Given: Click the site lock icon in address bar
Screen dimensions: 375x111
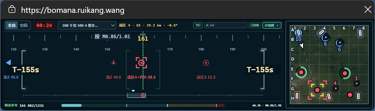Looking at the screenshot, I should [x=12, y=9].
